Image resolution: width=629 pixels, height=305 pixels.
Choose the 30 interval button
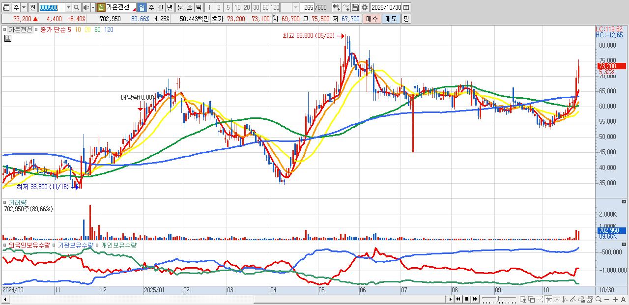click(256, 7)
